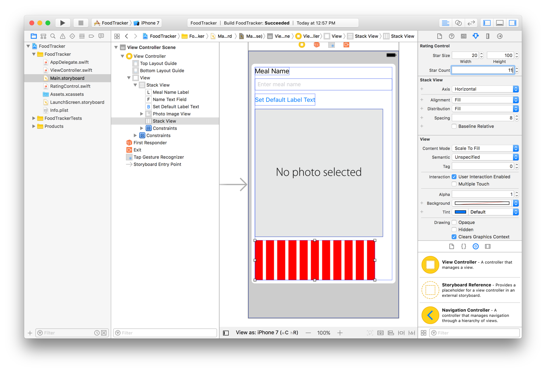This screenshot has width=546, height=373.
Task: Open the Axis dropdown set to Horizontal
Action: tap(485, 89)
